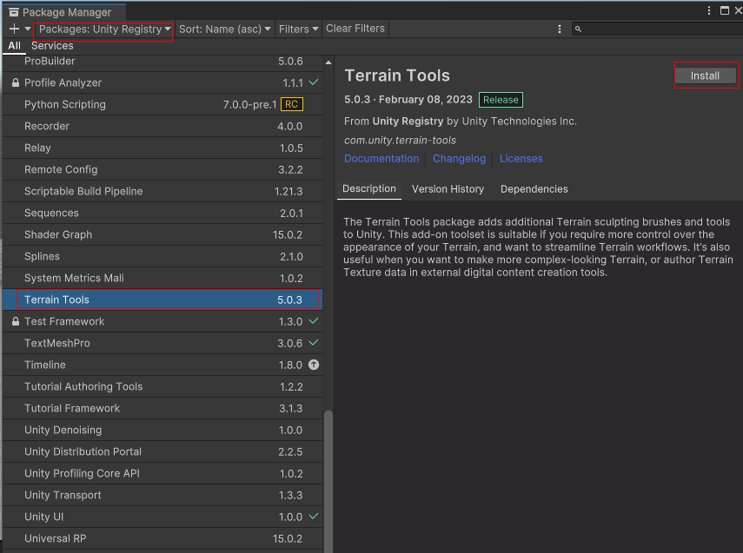Maximize the Package Manager window
This screenshot has width=743, height=553.
(725, 10)
